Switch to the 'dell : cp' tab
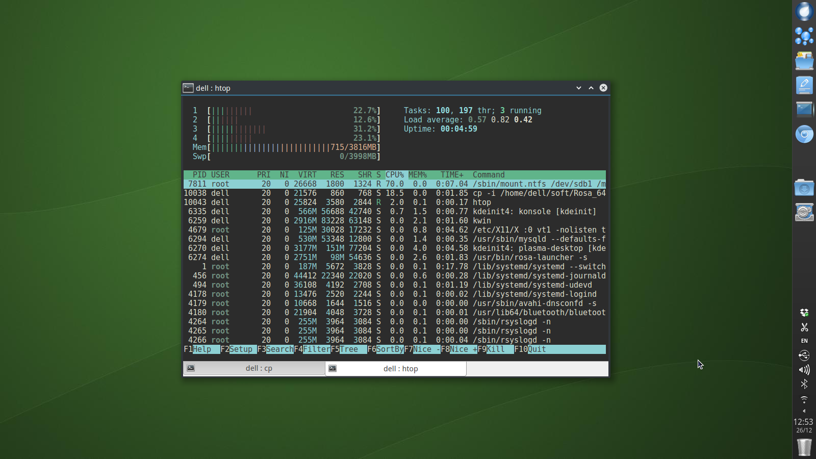Image resolution: width=816 pixels, height=459 pixels. pyautogui.click(x=254, y=368)
